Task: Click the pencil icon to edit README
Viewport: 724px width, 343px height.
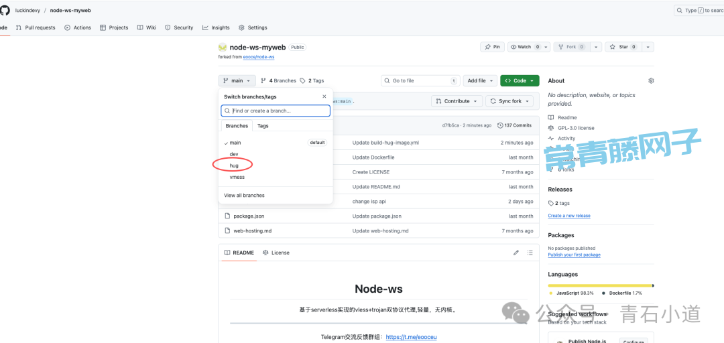Action: (516, 253)
